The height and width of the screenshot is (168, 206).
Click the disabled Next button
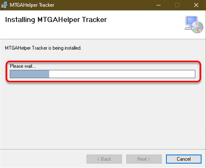(x=144, y=159)
